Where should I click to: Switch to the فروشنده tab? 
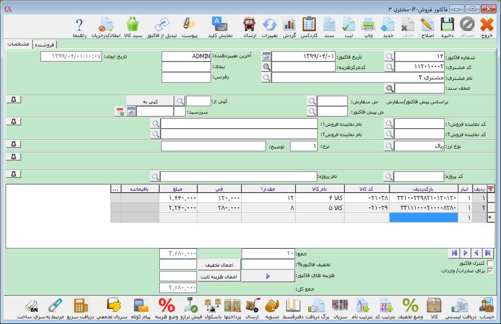click(x=44, y=45)
